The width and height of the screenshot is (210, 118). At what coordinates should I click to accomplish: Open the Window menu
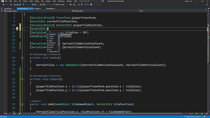[x=69, y=1]
